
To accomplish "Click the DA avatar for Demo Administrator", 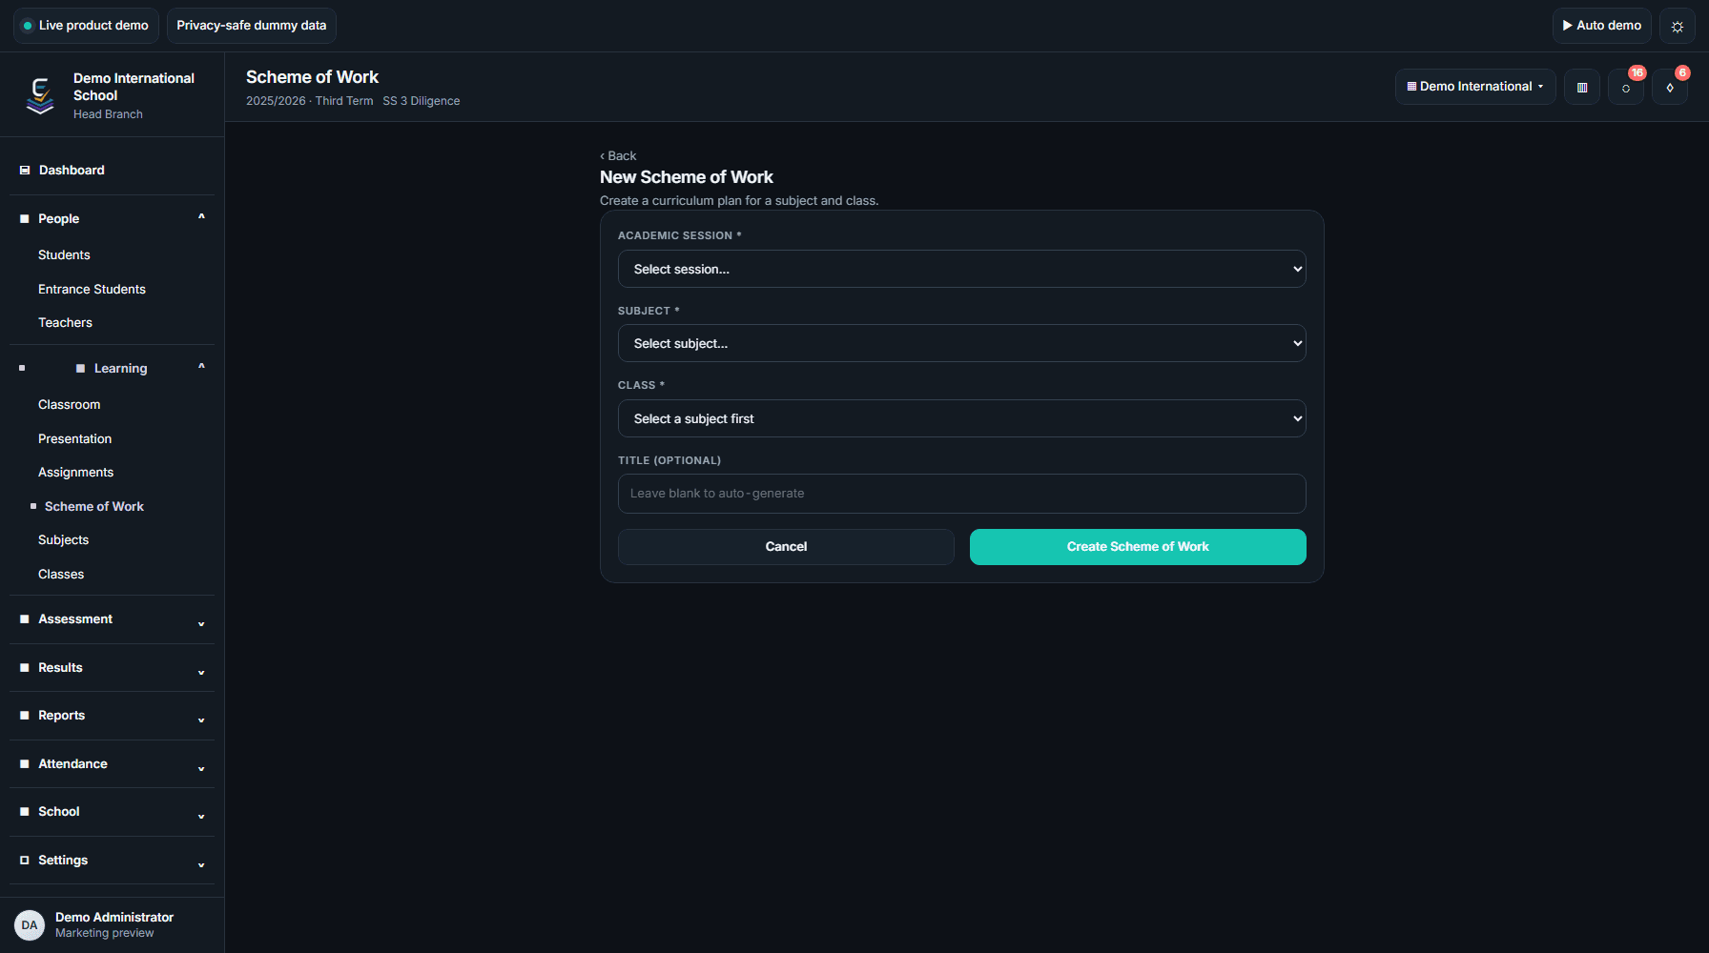I will click(x=30, y=924).
